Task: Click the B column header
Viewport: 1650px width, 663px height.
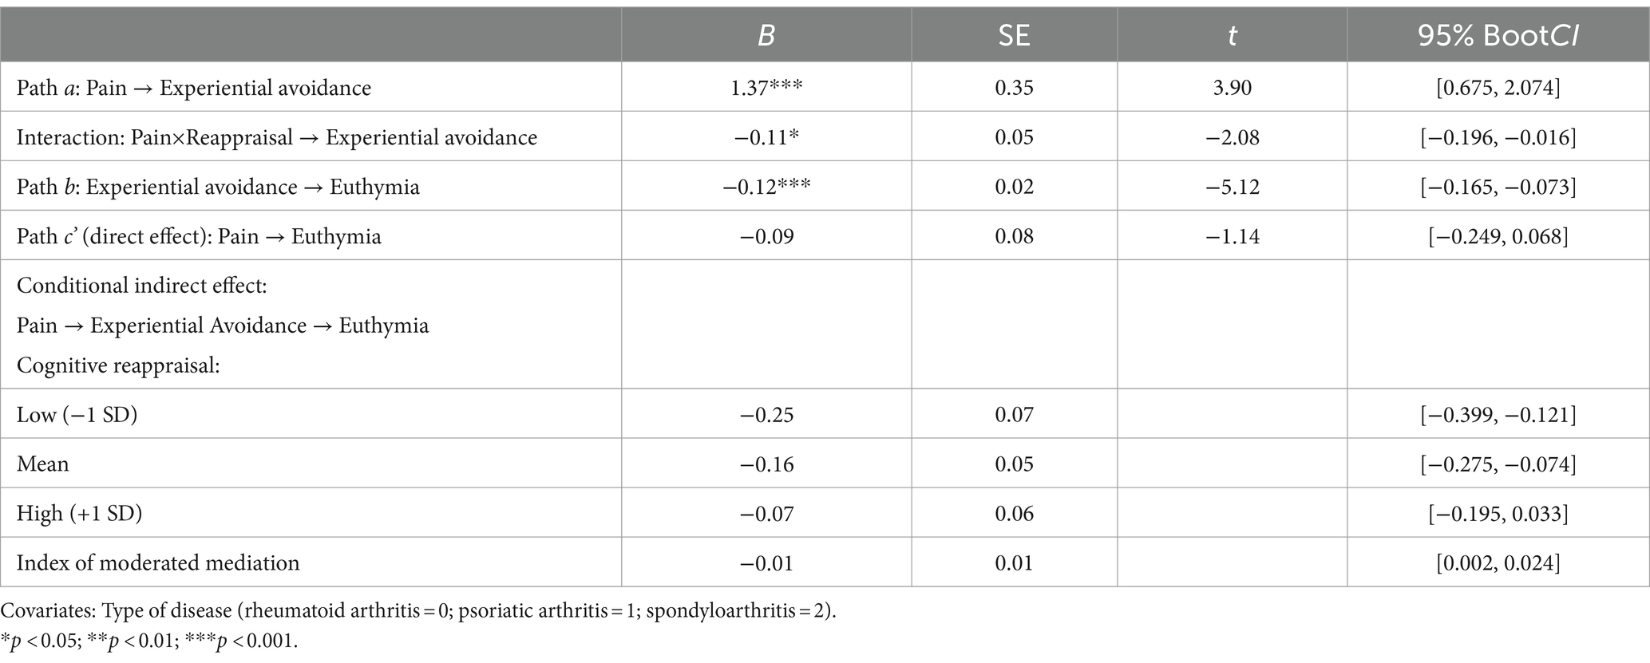Action: point(766,35)
